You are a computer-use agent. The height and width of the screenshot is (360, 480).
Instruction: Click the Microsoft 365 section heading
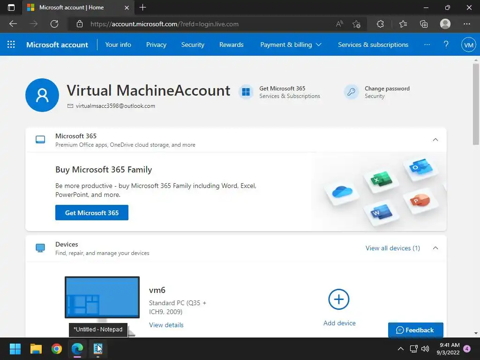[x=76, y=136]
